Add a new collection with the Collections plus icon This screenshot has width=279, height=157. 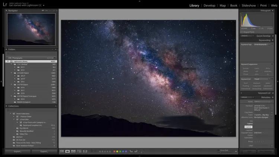[56, 106]
